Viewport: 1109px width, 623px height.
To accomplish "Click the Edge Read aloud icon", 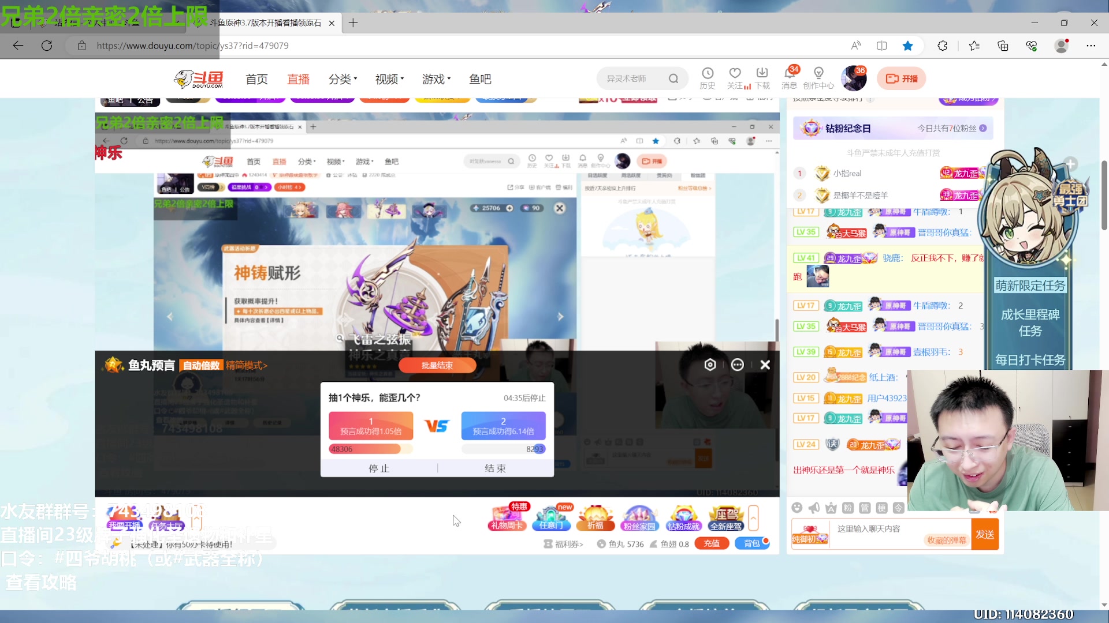I will [856, 46].
